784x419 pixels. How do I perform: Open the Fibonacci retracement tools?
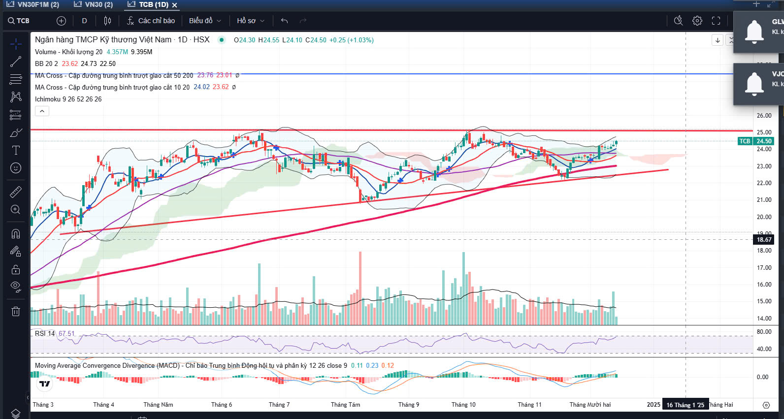click(16, 79)
